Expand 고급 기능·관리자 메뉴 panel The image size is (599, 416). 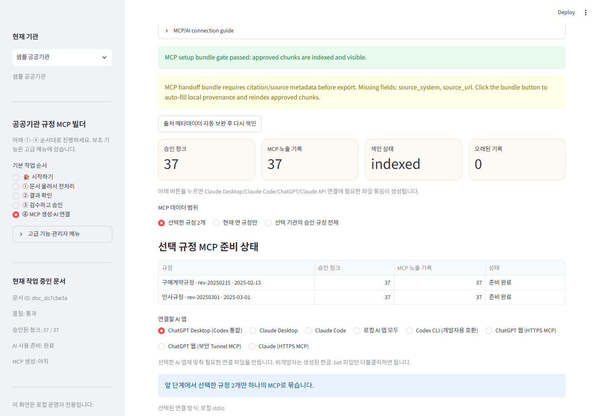coord(62,234)
